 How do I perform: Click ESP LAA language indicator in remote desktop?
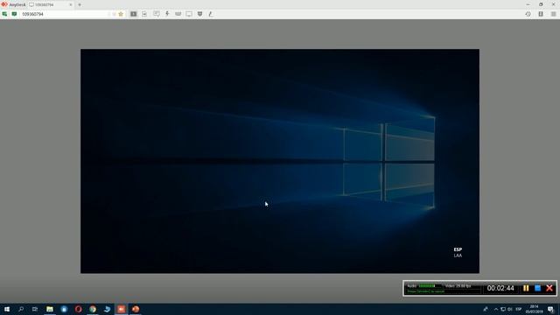click(458, 253)
